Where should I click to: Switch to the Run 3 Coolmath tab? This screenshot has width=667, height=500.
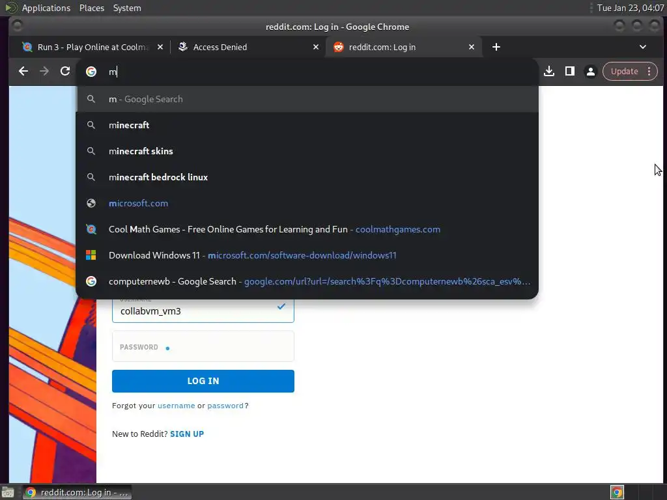[x=92, y=47]
